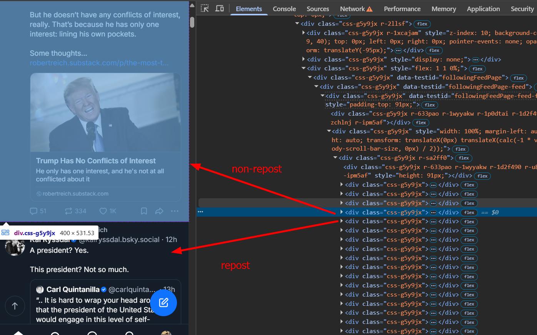Open Kai Ryssdal's avatar picture
The width and height of the screenshot is (537, 335).
click(x=15, y=246)
